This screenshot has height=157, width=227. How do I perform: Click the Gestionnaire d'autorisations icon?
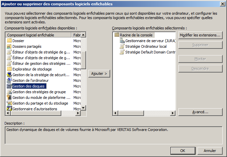click(x=9, y=109)
